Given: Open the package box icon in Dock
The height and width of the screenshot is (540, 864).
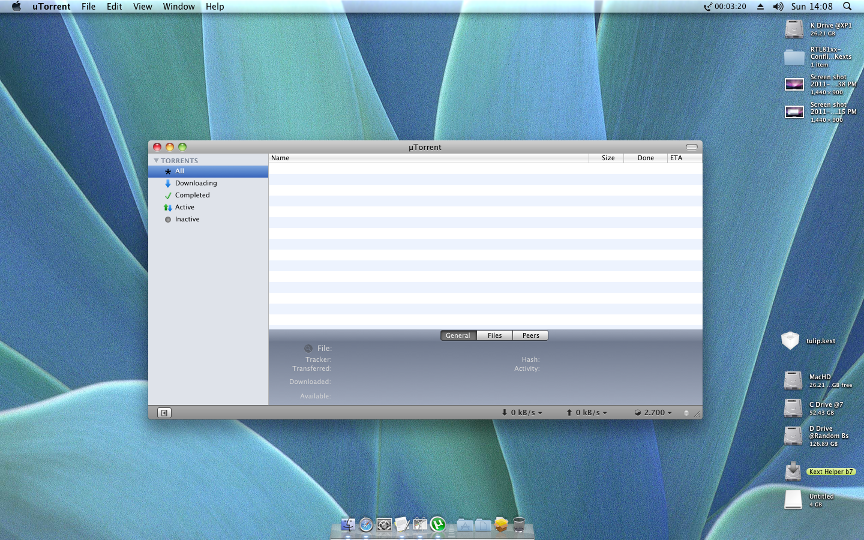Looking at the screenshot, I should pos(501,525).
